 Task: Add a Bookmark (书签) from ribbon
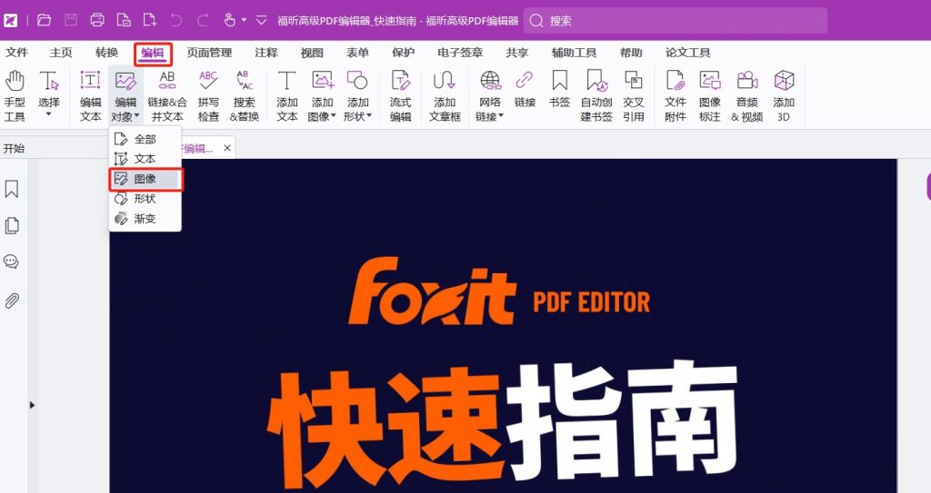[559, 90]
